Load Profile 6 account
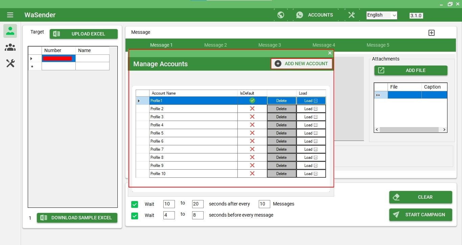The height and width of the screenshot is (245, 462). click(x=311, y=141)
